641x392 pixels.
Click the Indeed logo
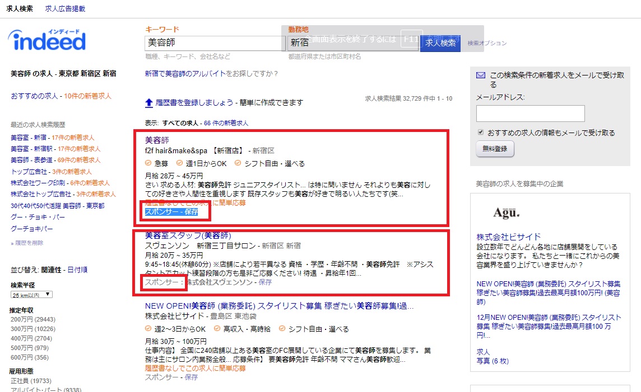coord(47,40)
